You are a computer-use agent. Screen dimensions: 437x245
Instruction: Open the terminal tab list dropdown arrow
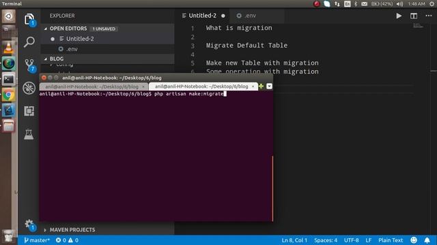(269, 86)
